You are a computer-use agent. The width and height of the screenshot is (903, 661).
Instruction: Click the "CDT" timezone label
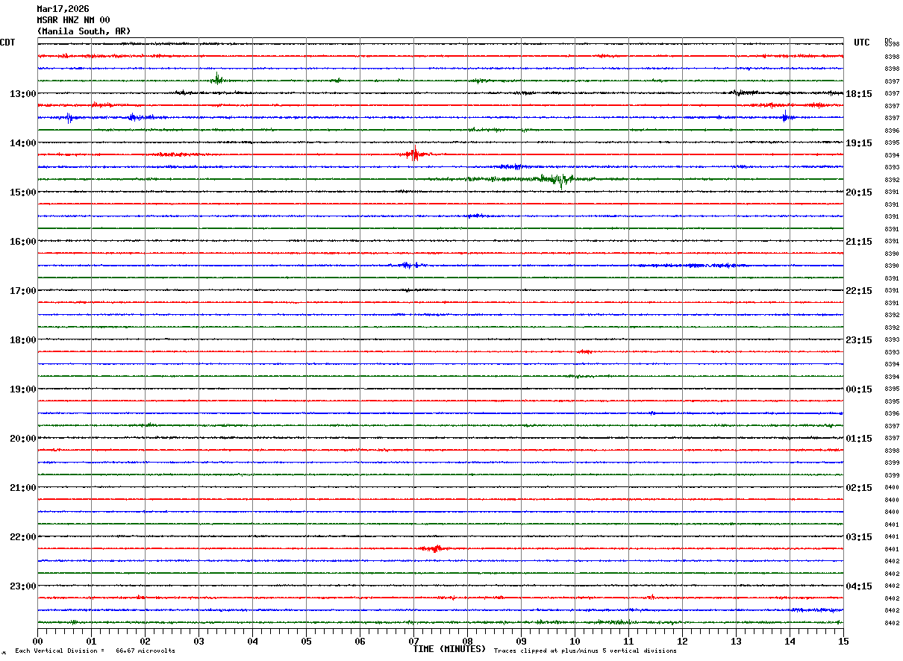(7, 43)
